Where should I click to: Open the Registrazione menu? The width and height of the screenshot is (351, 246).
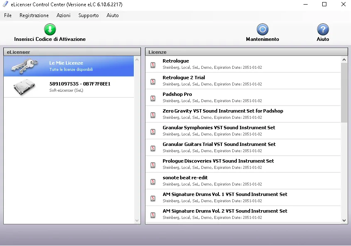34,15
